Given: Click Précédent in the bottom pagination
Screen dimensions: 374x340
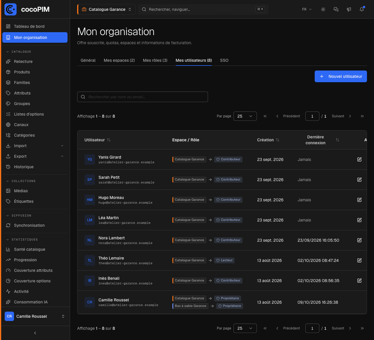Looking at the screenshot, I should (x=288, y=328).
